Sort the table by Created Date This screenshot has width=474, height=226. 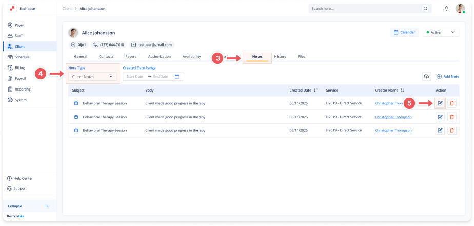315,91
